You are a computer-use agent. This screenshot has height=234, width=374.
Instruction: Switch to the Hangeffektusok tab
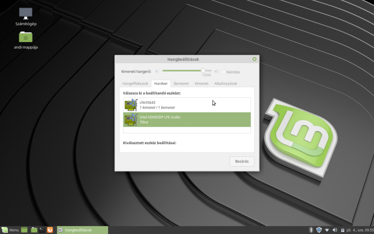click(135, 83)
